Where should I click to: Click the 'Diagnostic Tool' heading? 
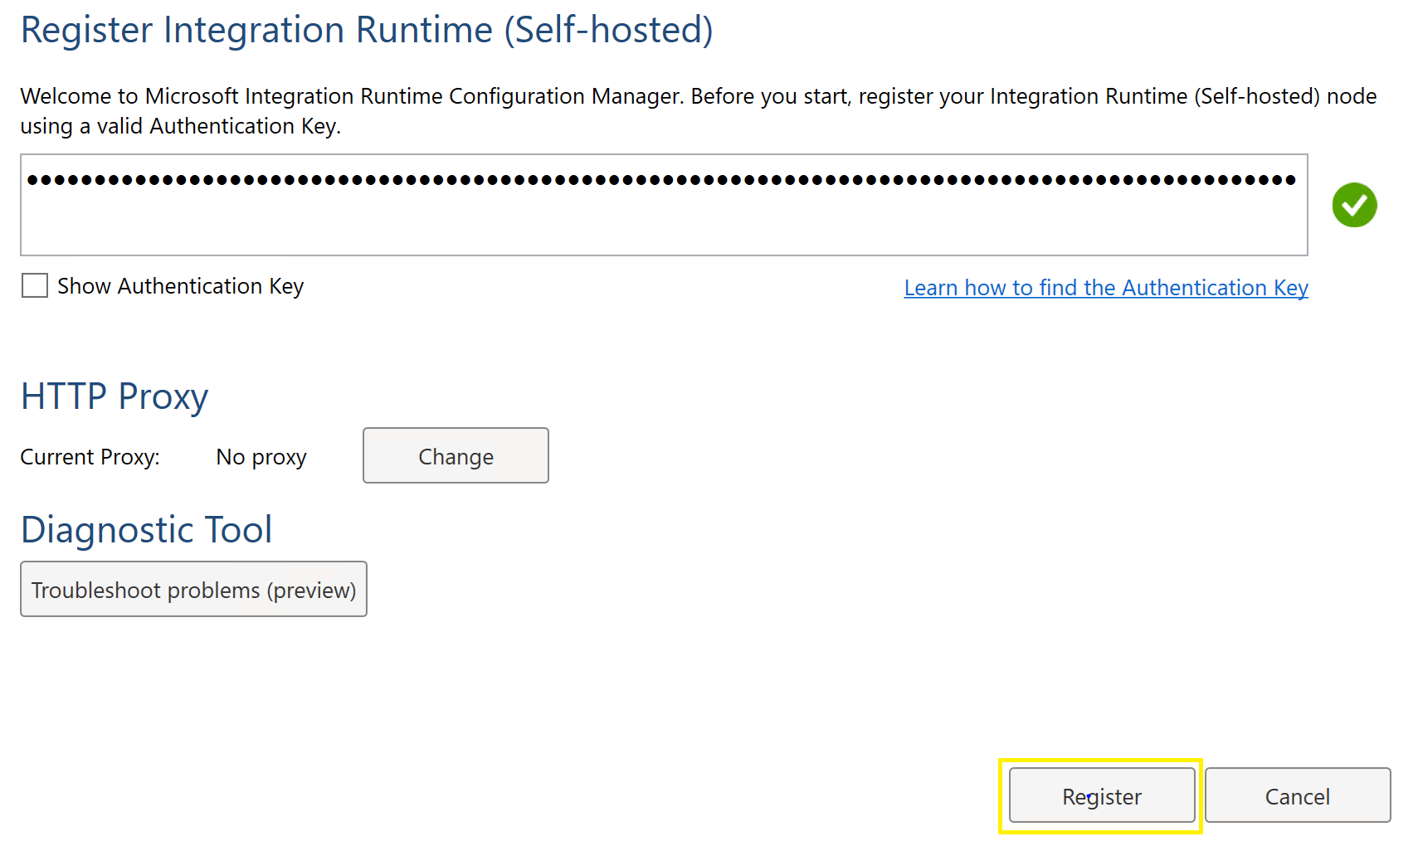click(146, 530)
